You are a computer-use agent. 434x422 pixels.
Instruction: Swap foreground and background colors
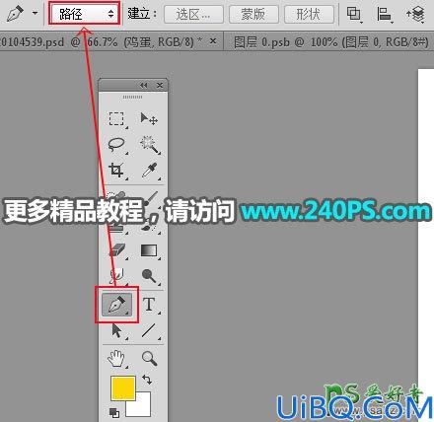tap(147, 380)
